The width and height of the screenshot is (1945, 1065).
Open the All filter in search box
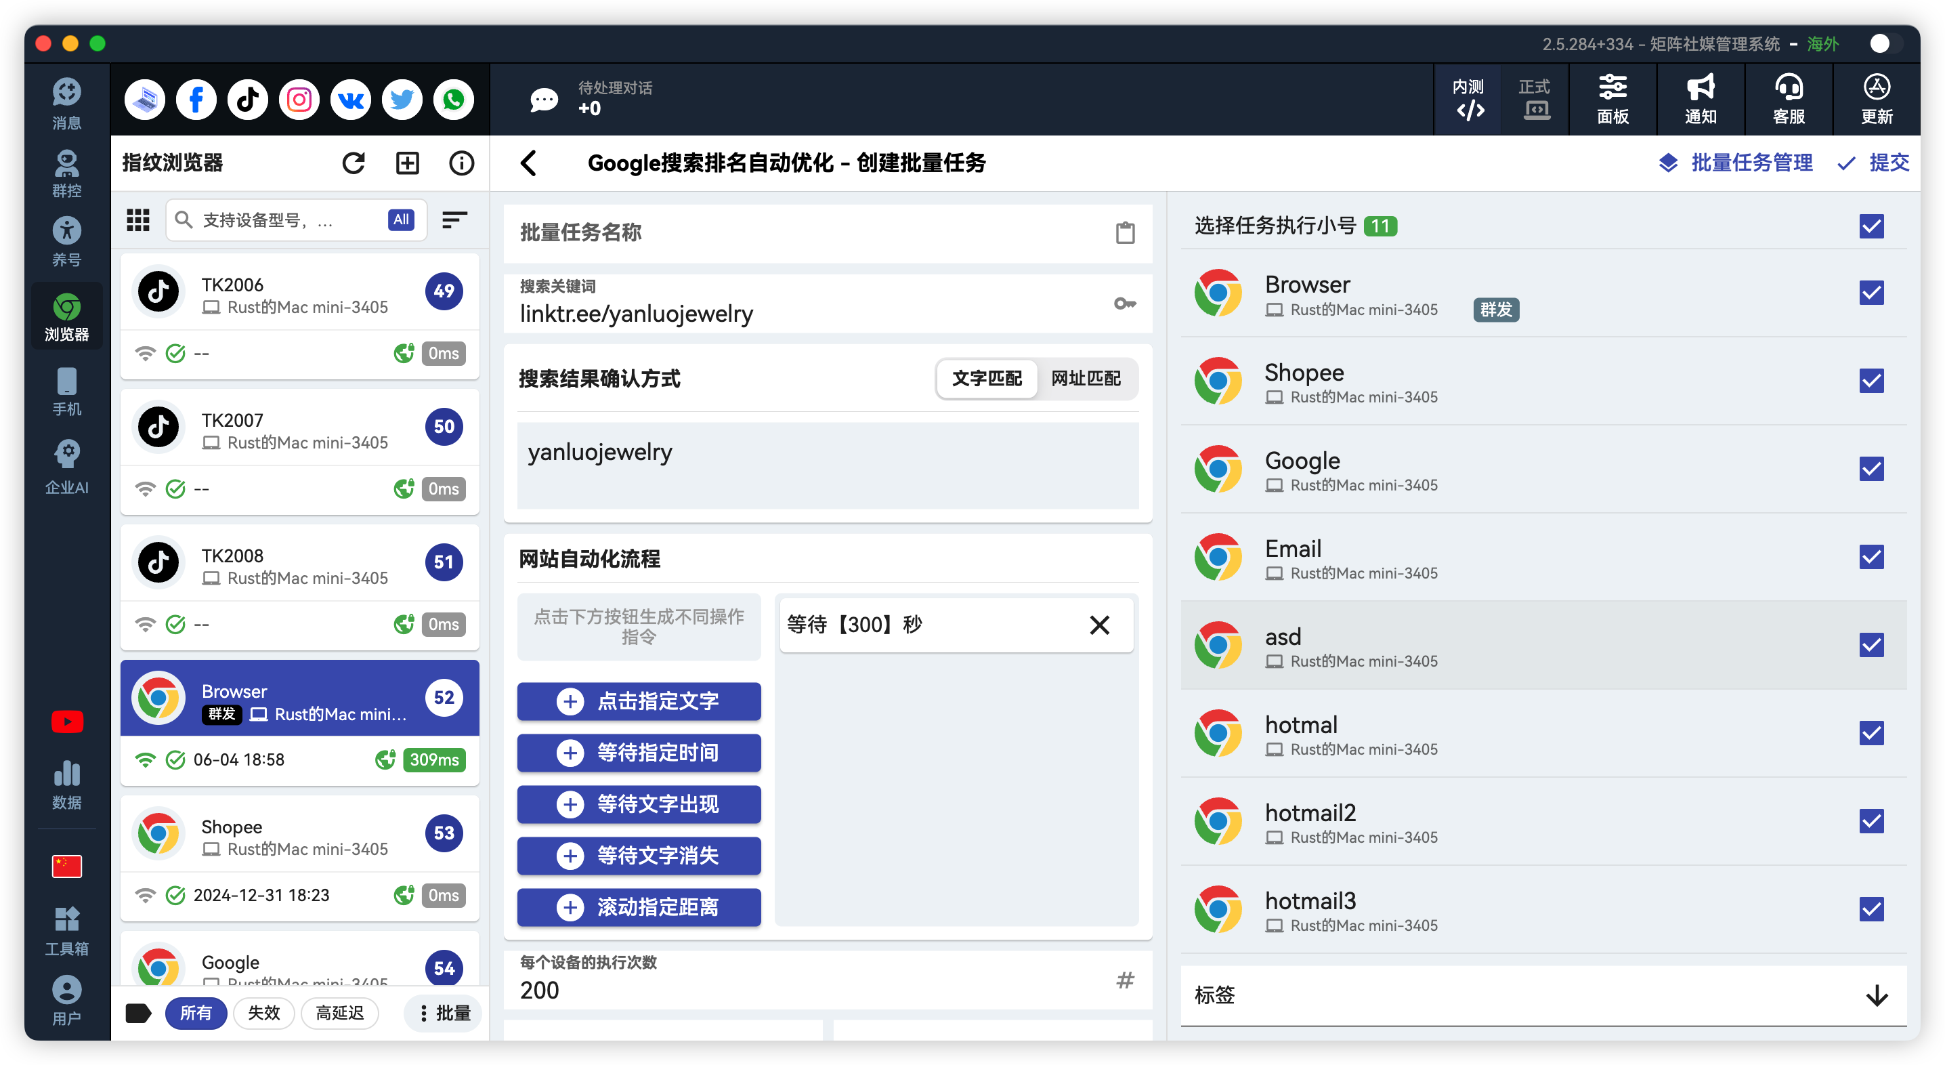401,220
